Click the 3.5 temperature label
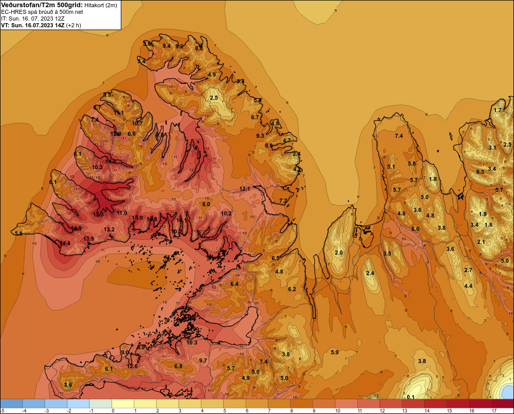Viewport: 514px width, 414px height. (387, 254)
